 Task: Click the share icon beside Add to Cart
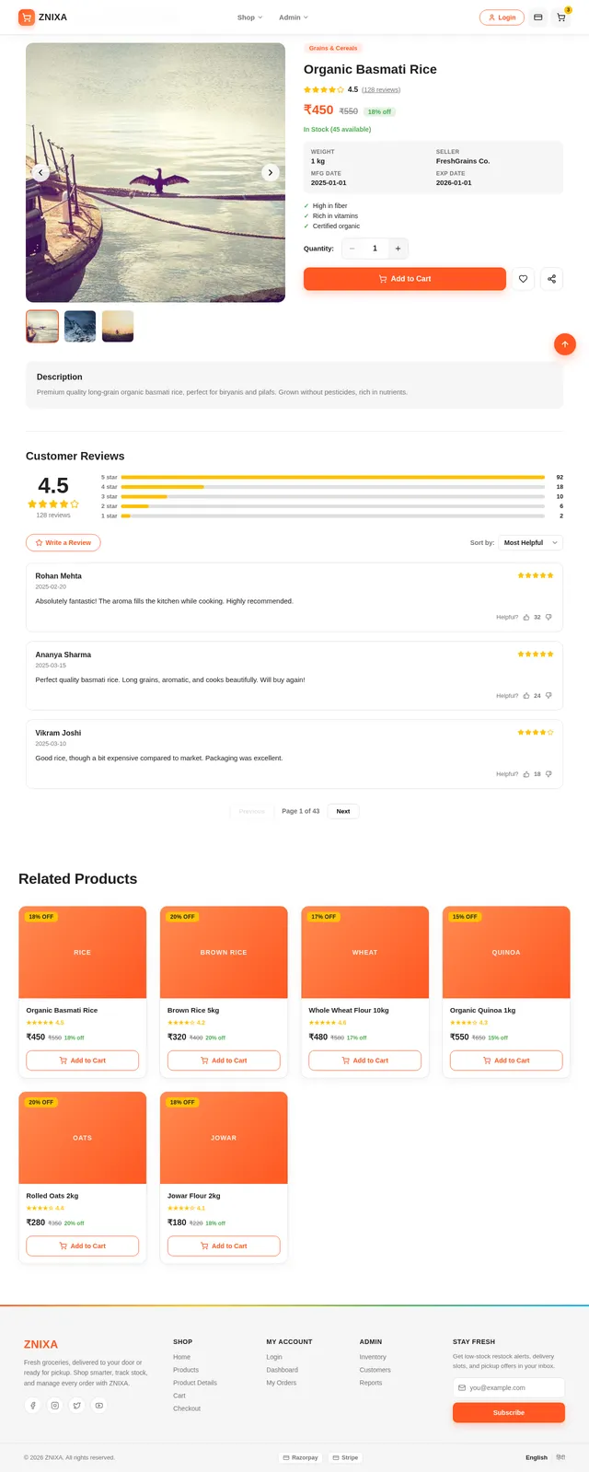point(551,279)
